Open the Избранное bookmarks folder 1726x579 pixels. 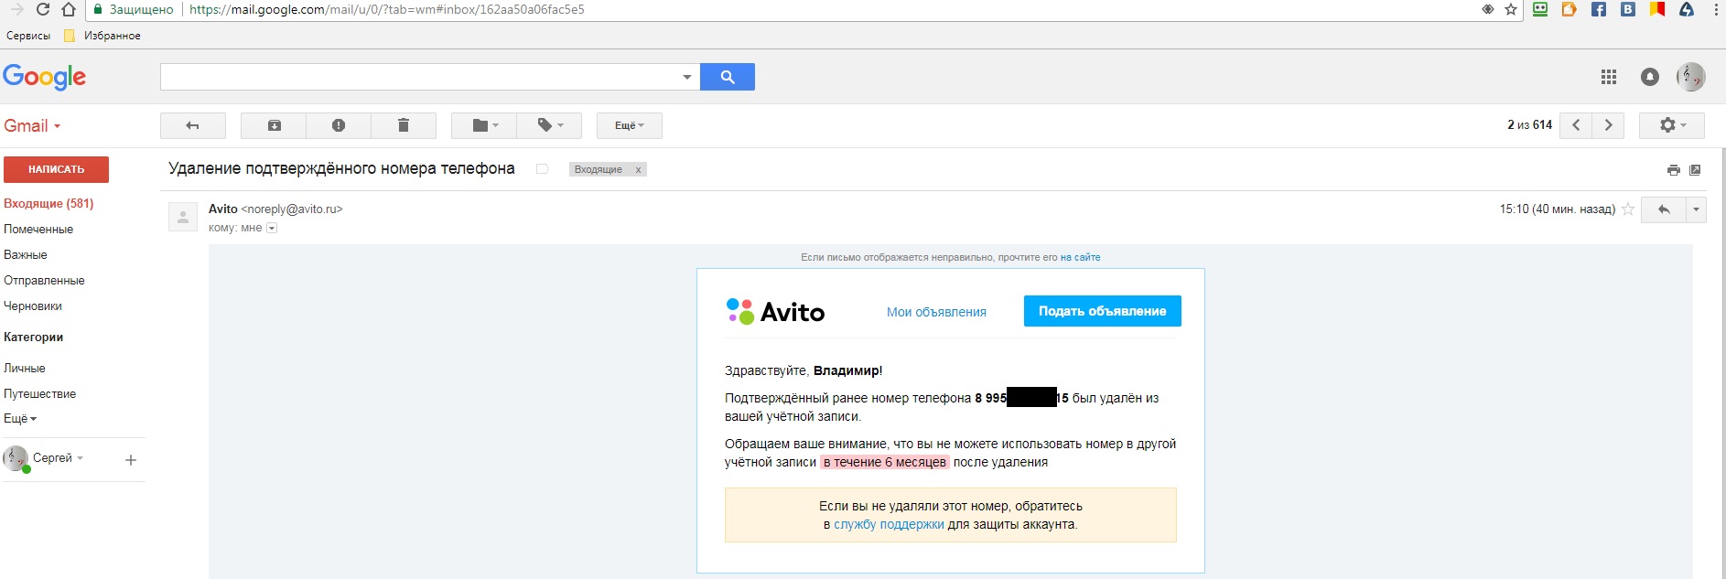(102, 36)
